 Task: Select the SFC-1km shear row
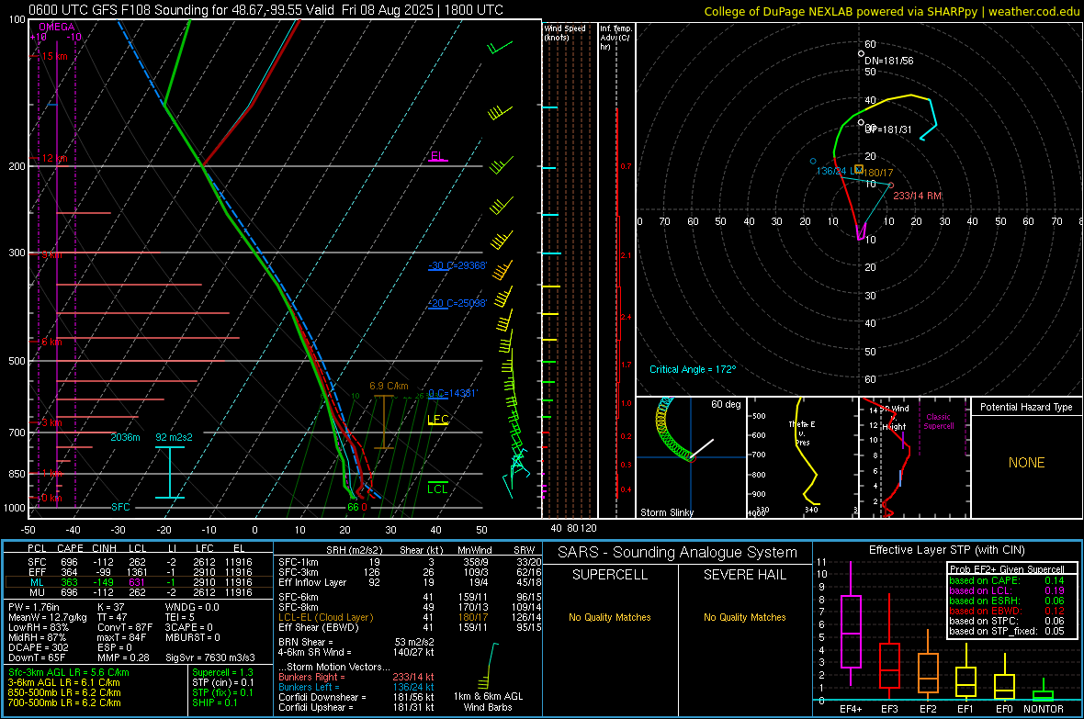point(410,562)
